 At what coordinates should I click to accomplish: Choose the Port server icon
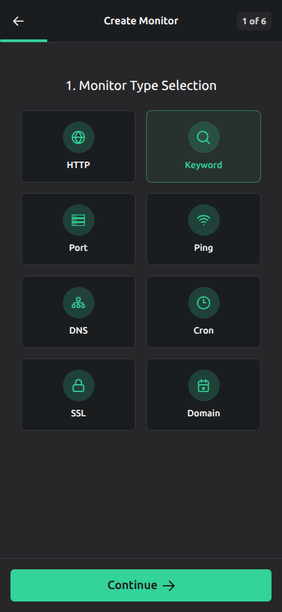click(79, 220)
